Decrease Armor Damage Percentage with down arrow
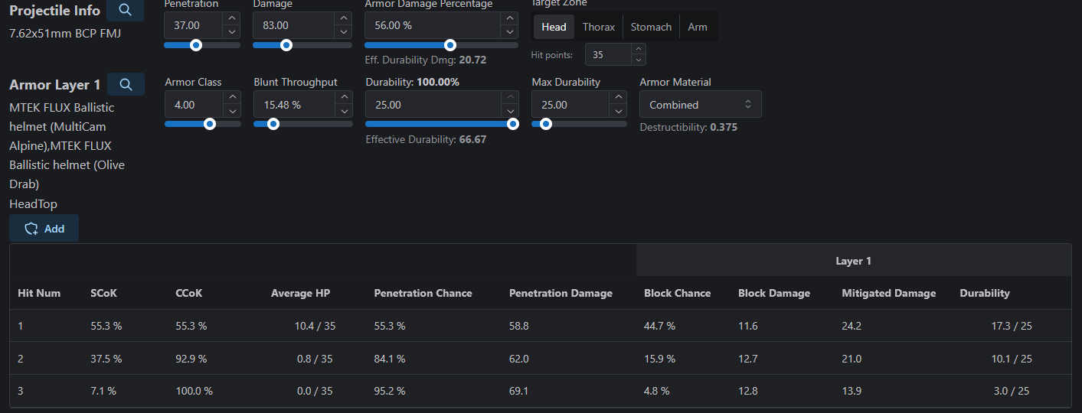 click(x=510, y=32)
